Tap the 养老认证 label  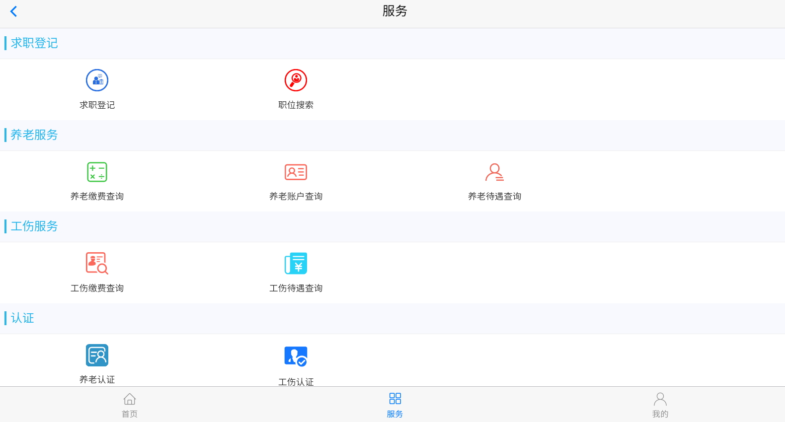coord(97,379)
